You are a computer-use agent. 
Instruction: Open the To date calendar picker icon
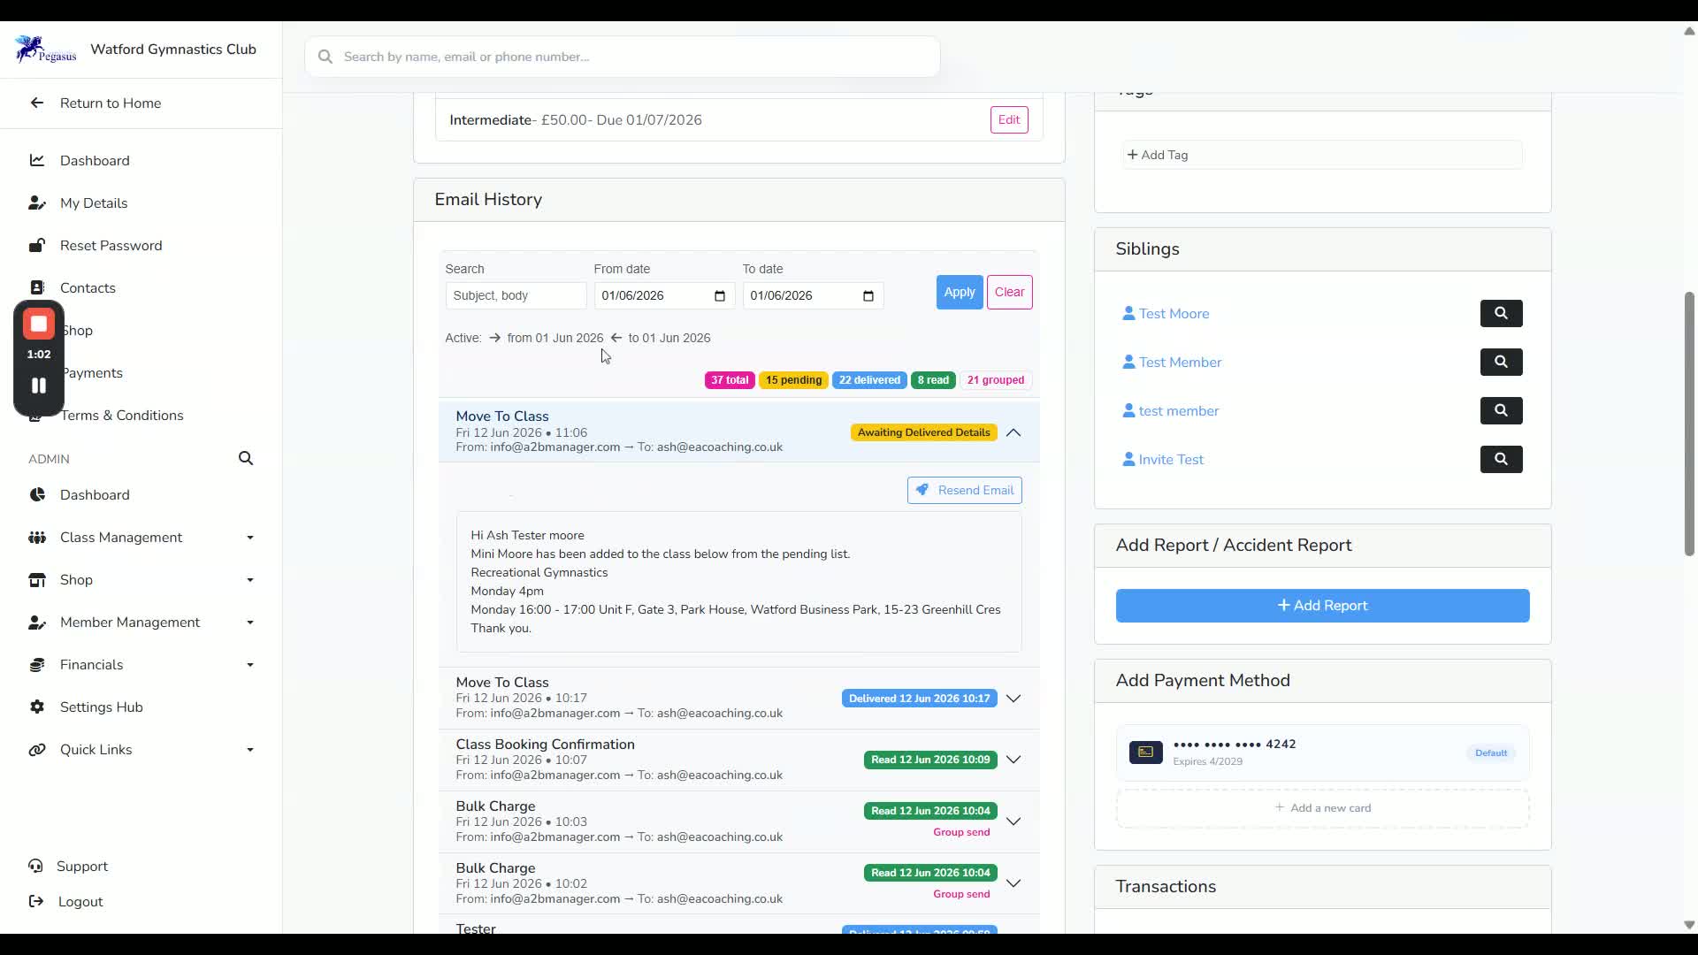tap(868, 296)
